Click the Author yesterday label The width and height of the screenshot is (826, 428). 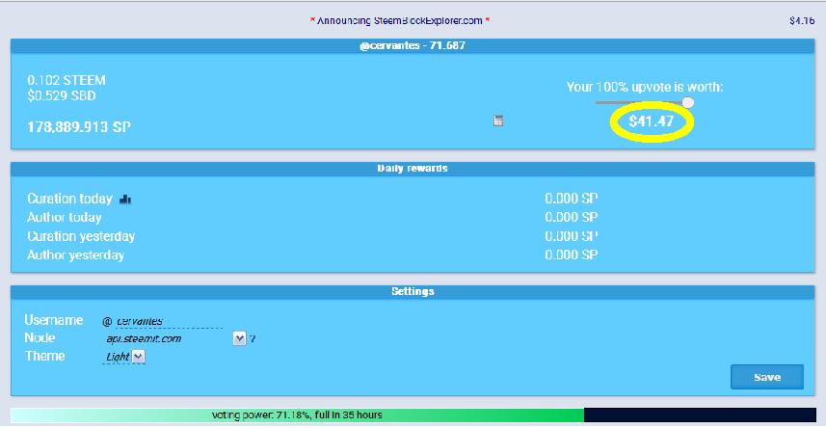76,255
